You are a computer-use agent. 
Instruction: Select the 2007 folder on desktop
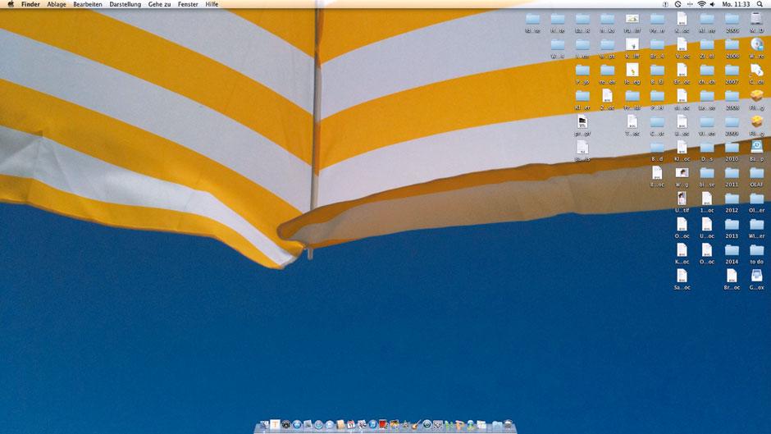tap(732, 74)
